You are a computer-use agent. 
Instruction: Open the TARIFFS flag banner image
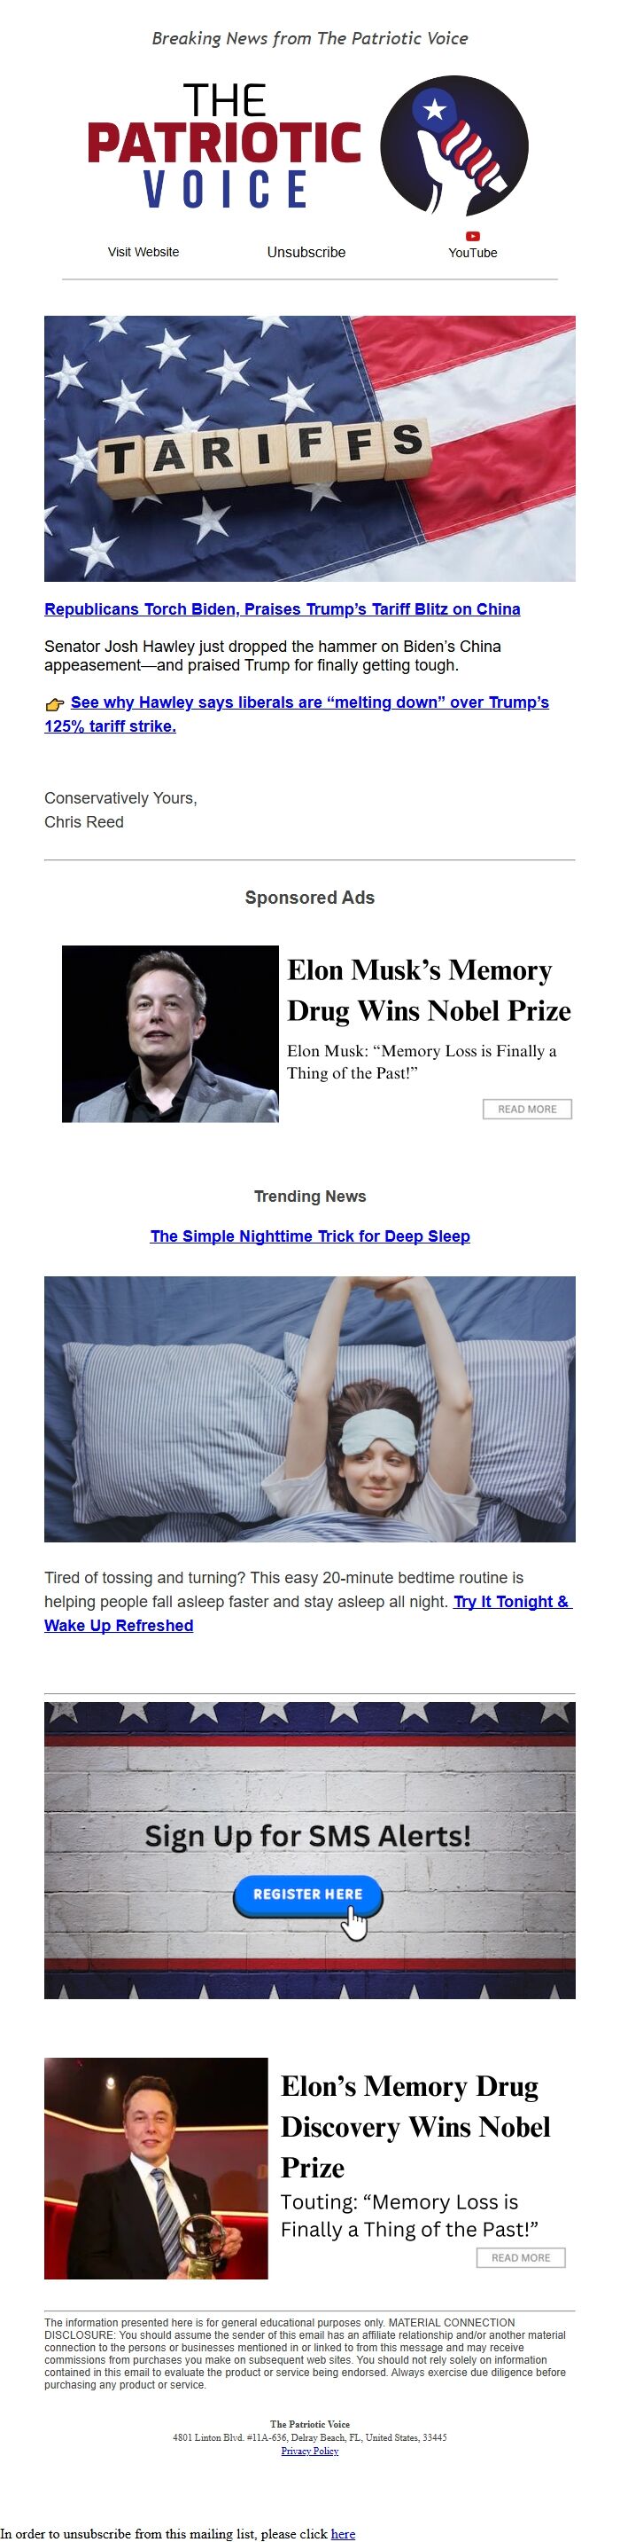click(309, 448)
